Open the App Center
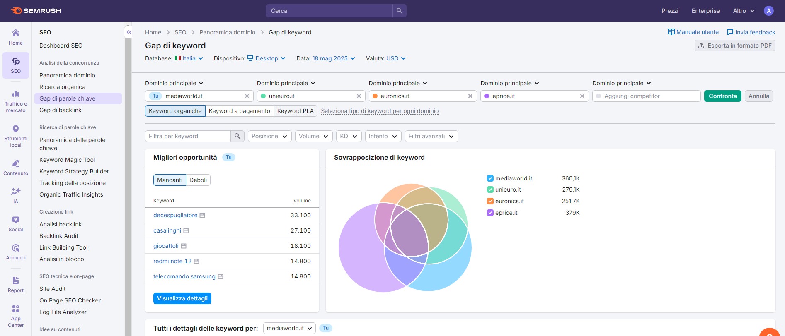Screen dimensions: 785x336 [16, 316]
